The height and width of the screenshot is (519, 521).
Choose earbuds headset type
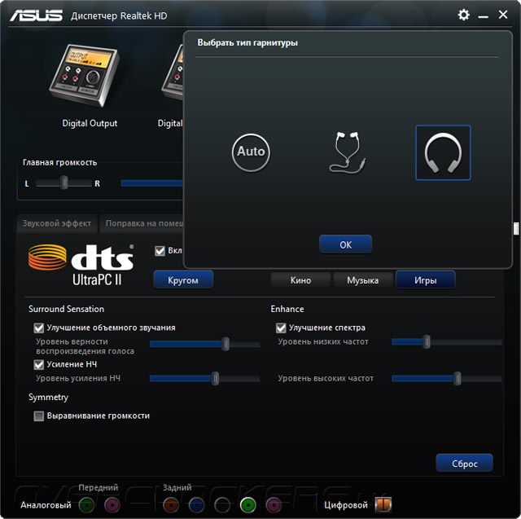tap(348, 152)
